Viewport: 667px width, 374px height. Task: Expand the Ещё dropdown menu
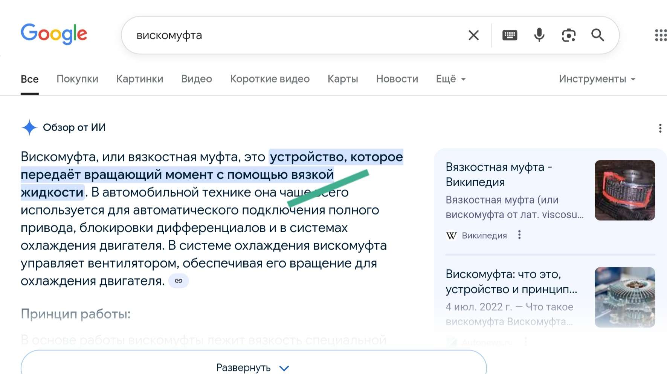click(x=451, y=79)
